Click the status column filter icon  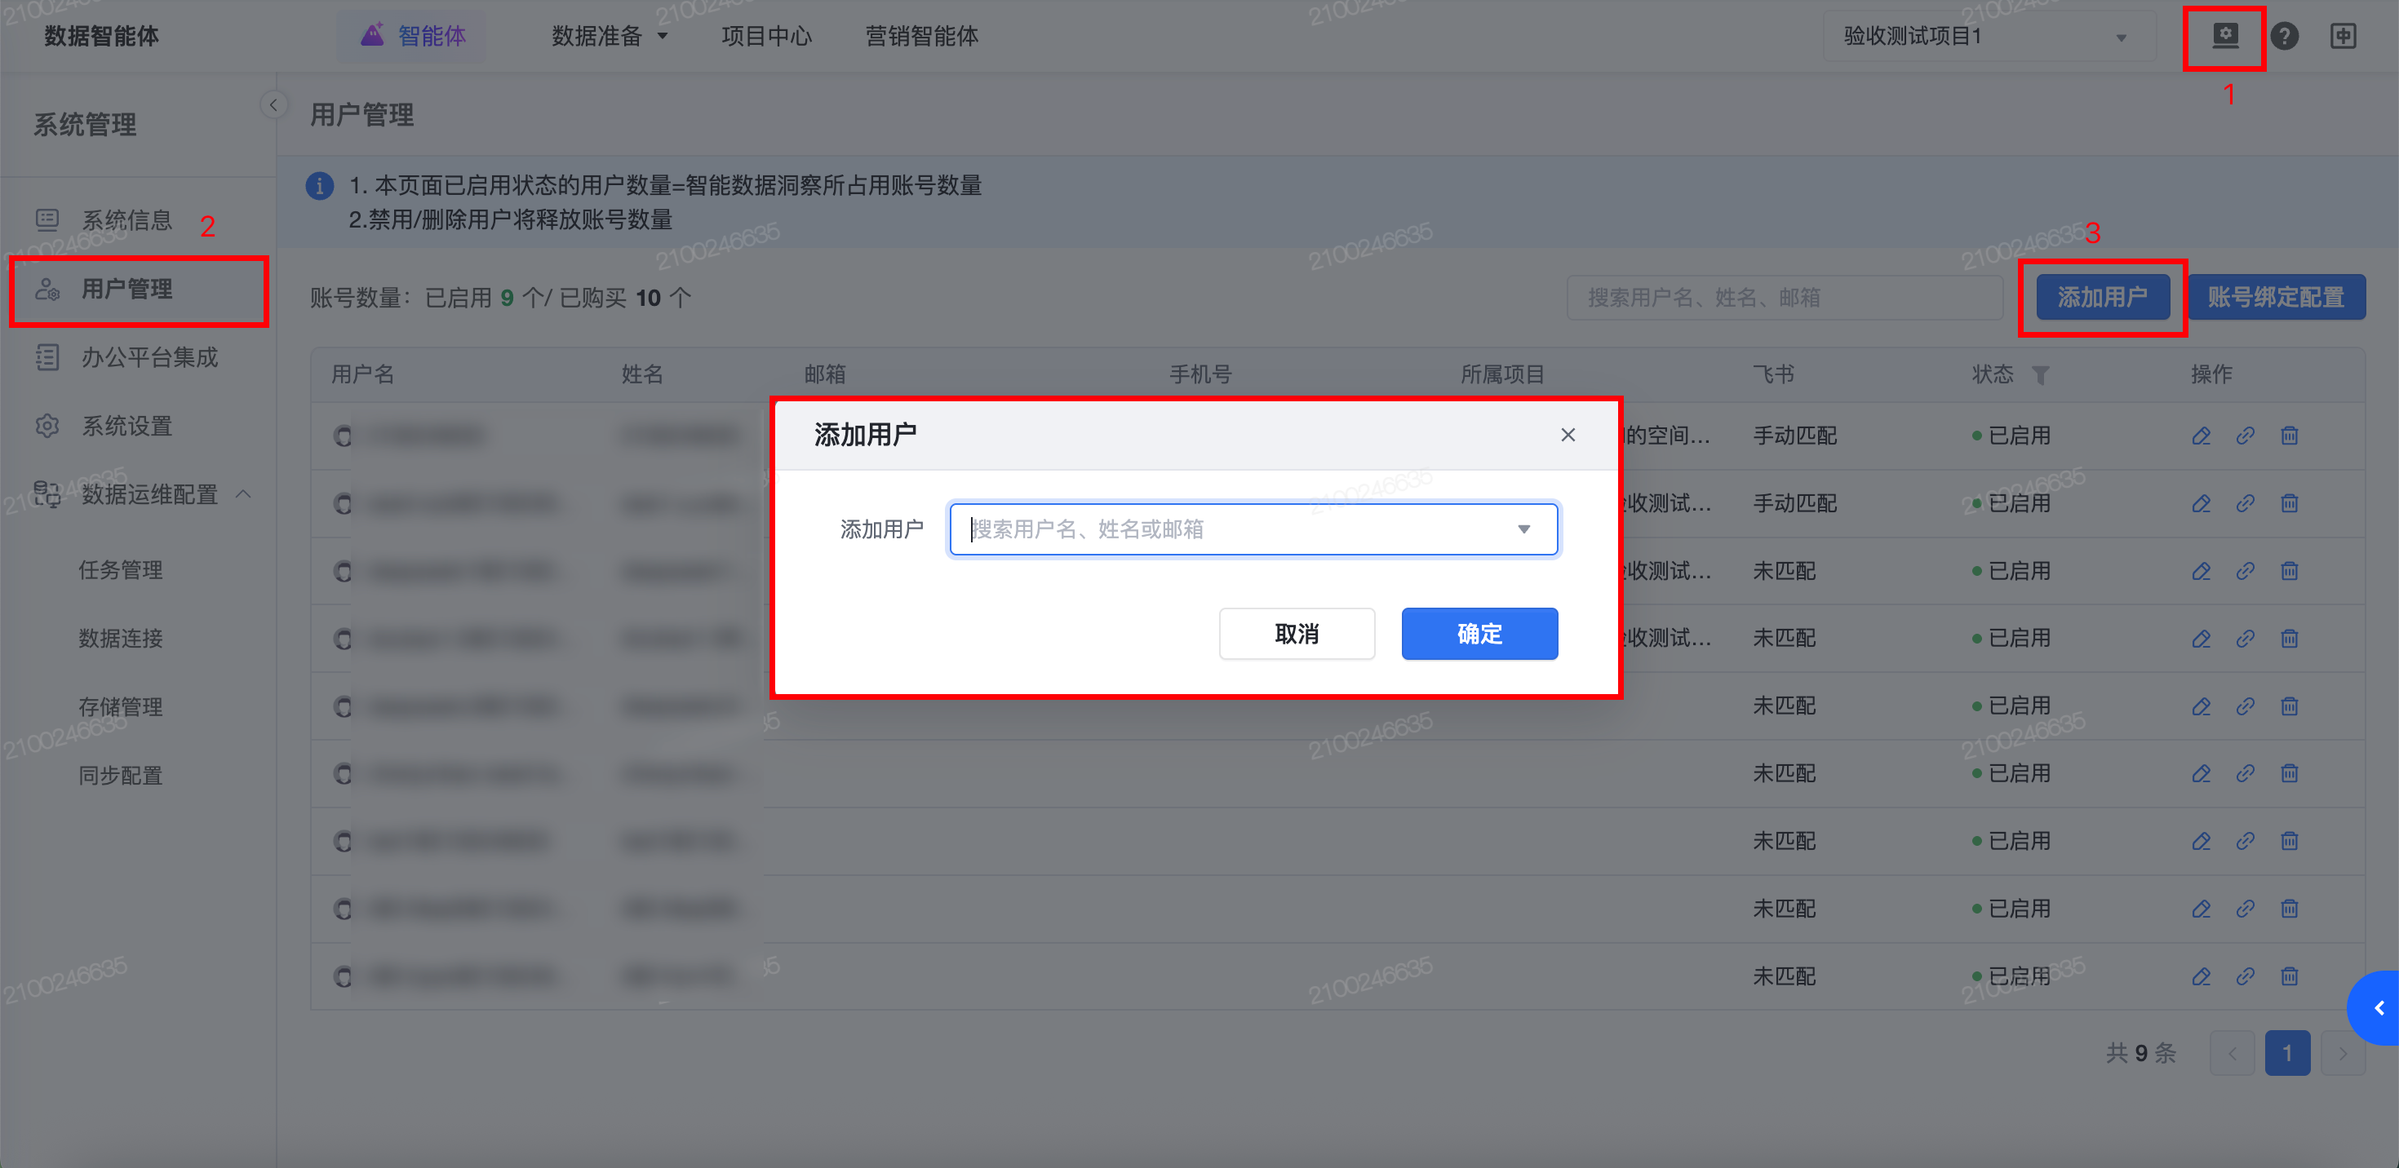[x=2041, y=375]
